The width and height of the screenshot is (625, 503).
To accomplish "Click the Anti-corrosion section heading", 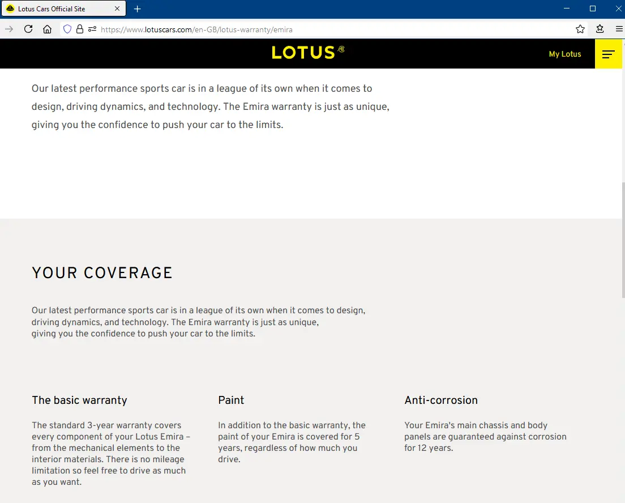I will coord(441,400).
